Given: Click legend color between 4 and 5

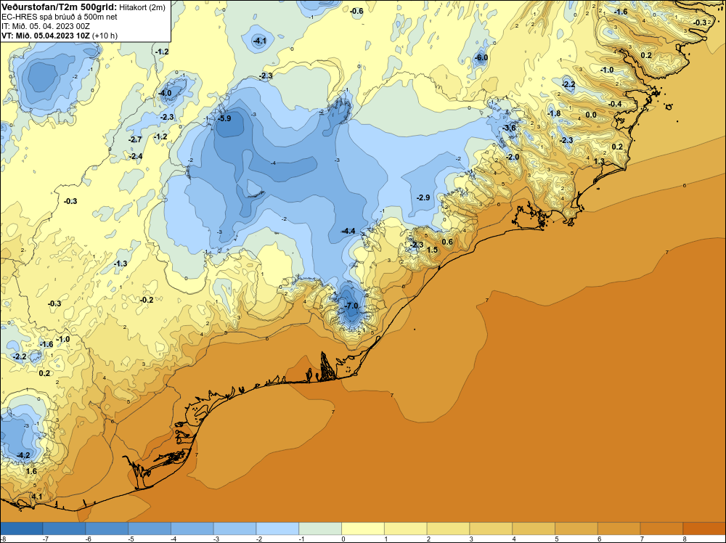Looking at the screenshot, I should (534, 528).
